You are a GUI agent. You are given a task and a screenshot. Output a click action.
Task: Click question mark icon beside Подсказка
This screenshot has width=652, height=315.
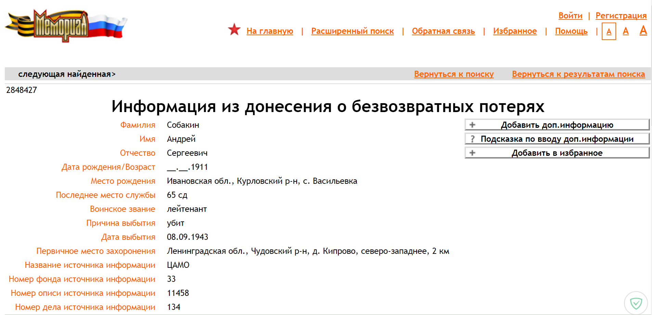pos(472,139)
